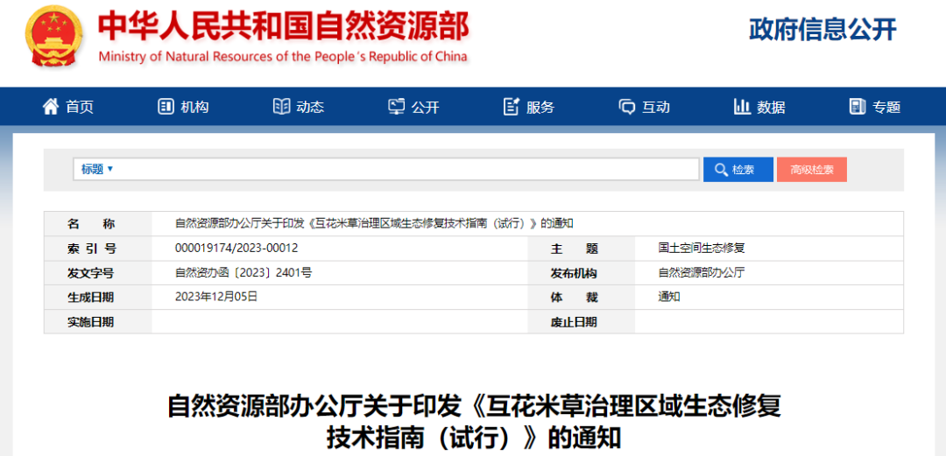Viewport: 946px width, 456px height.
Task: Click the chat bubble icon beside 互动
Action: click(627, 107)
